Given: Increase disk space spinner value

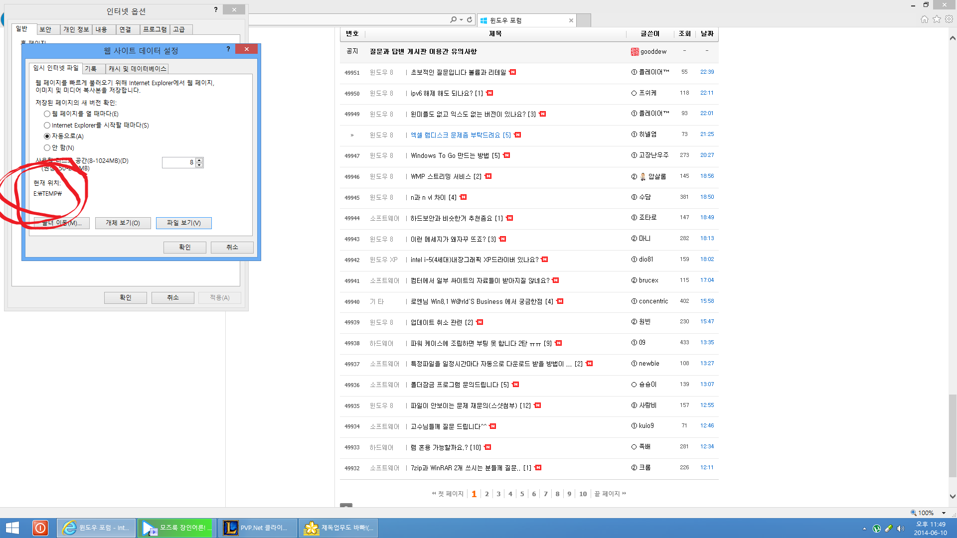Looking at the screenshot, I should pos(199,160).
